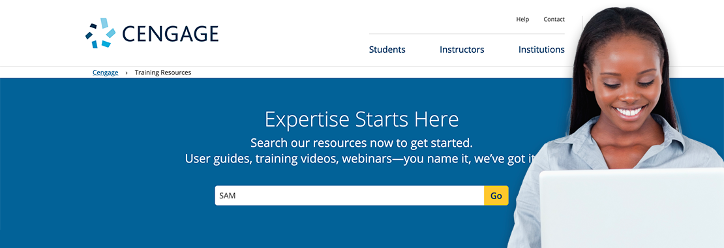Click the Cengage pinwheel logo icon
Viewport: 724px width, 248px height.
tap(100, 33)
